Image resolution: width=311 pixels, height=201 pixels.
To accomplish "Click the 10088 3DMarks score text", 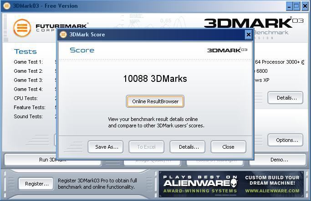I will pyautogui.click(x=155, y=79).
